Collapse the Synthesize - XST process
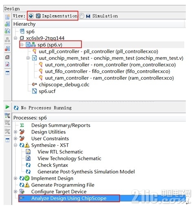The image size is (194, 207). [15, 145]
